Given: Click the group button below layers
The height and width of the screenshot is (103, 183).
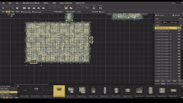Looking at the screenshot, I should tap(157, 81).
